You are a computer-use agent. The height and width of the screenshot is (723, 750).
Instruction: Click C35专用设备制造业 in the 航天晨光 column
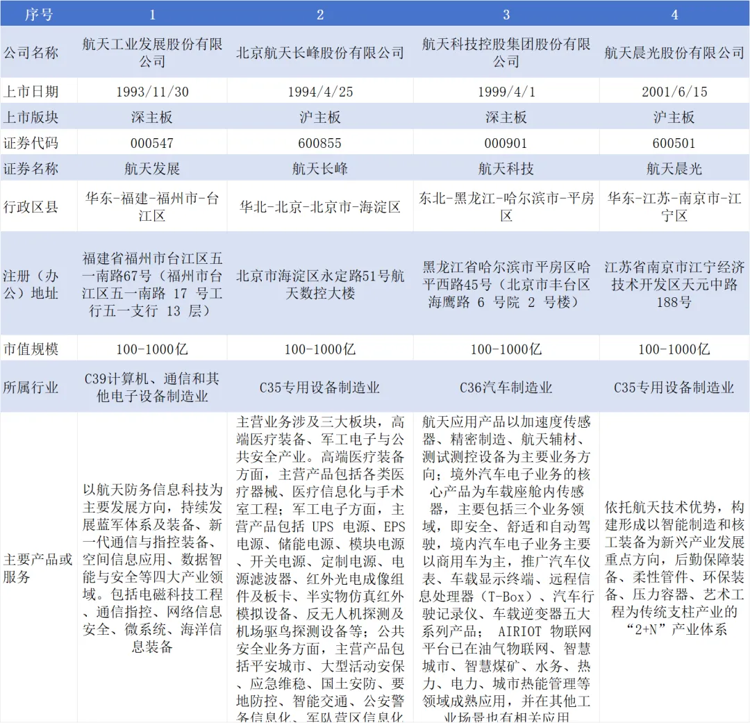coord(674,387)
